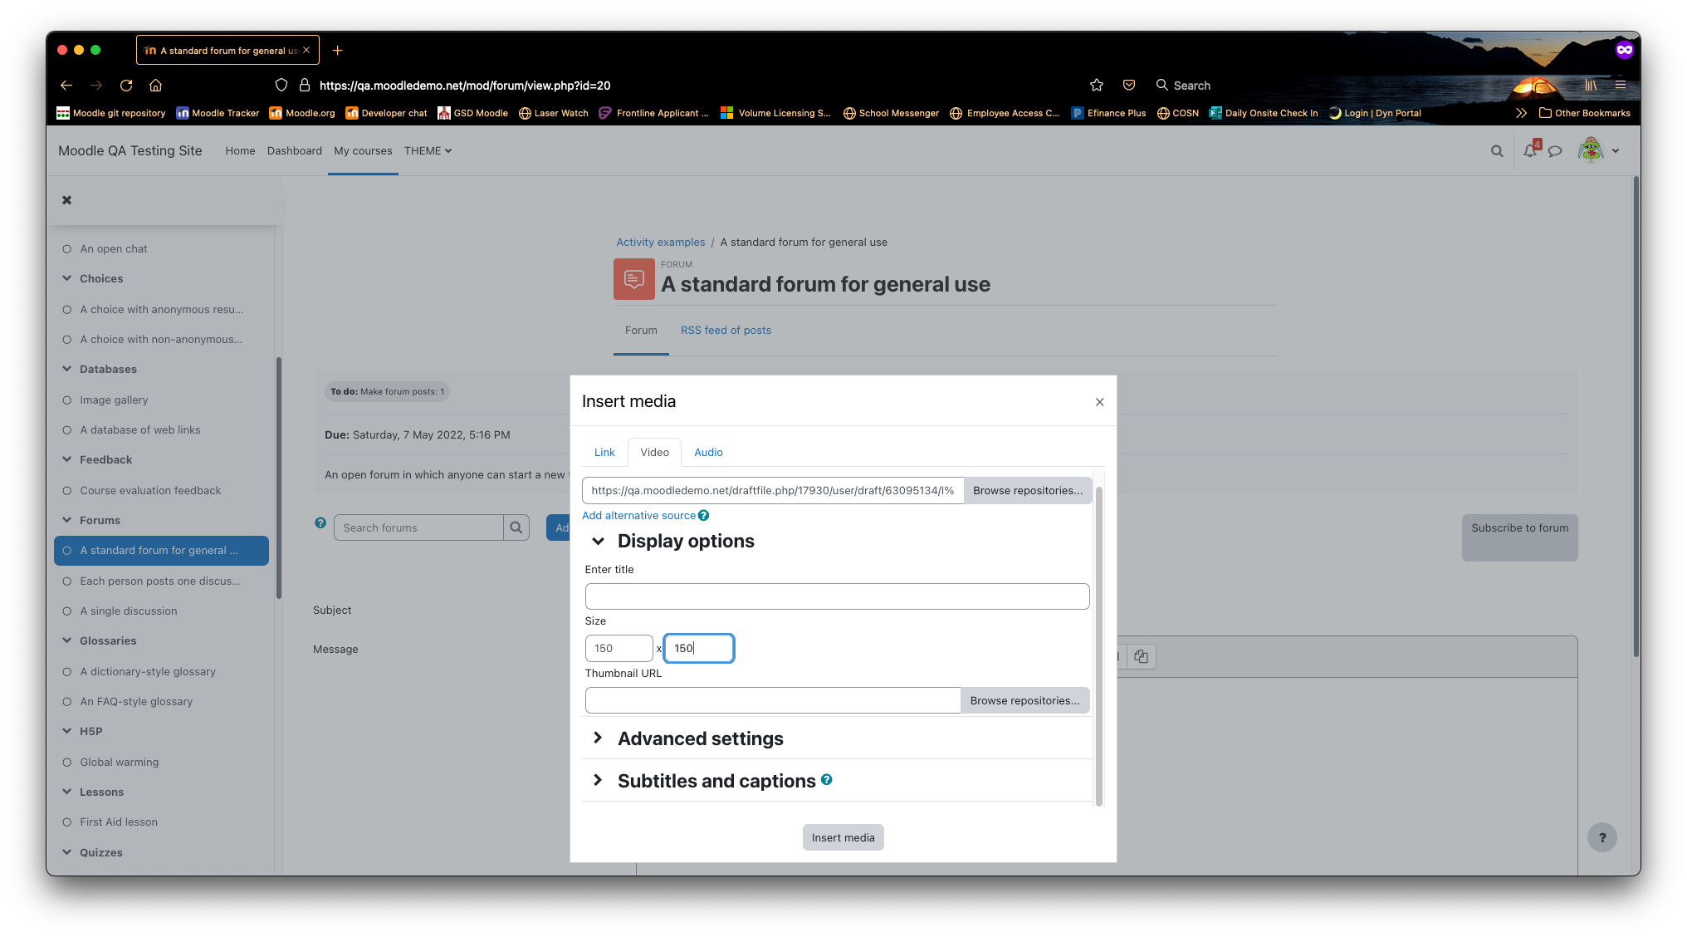Click the shield tracking protection icon
The height and width of the screenshot is (937, 1687).
[x=281, y=86]
